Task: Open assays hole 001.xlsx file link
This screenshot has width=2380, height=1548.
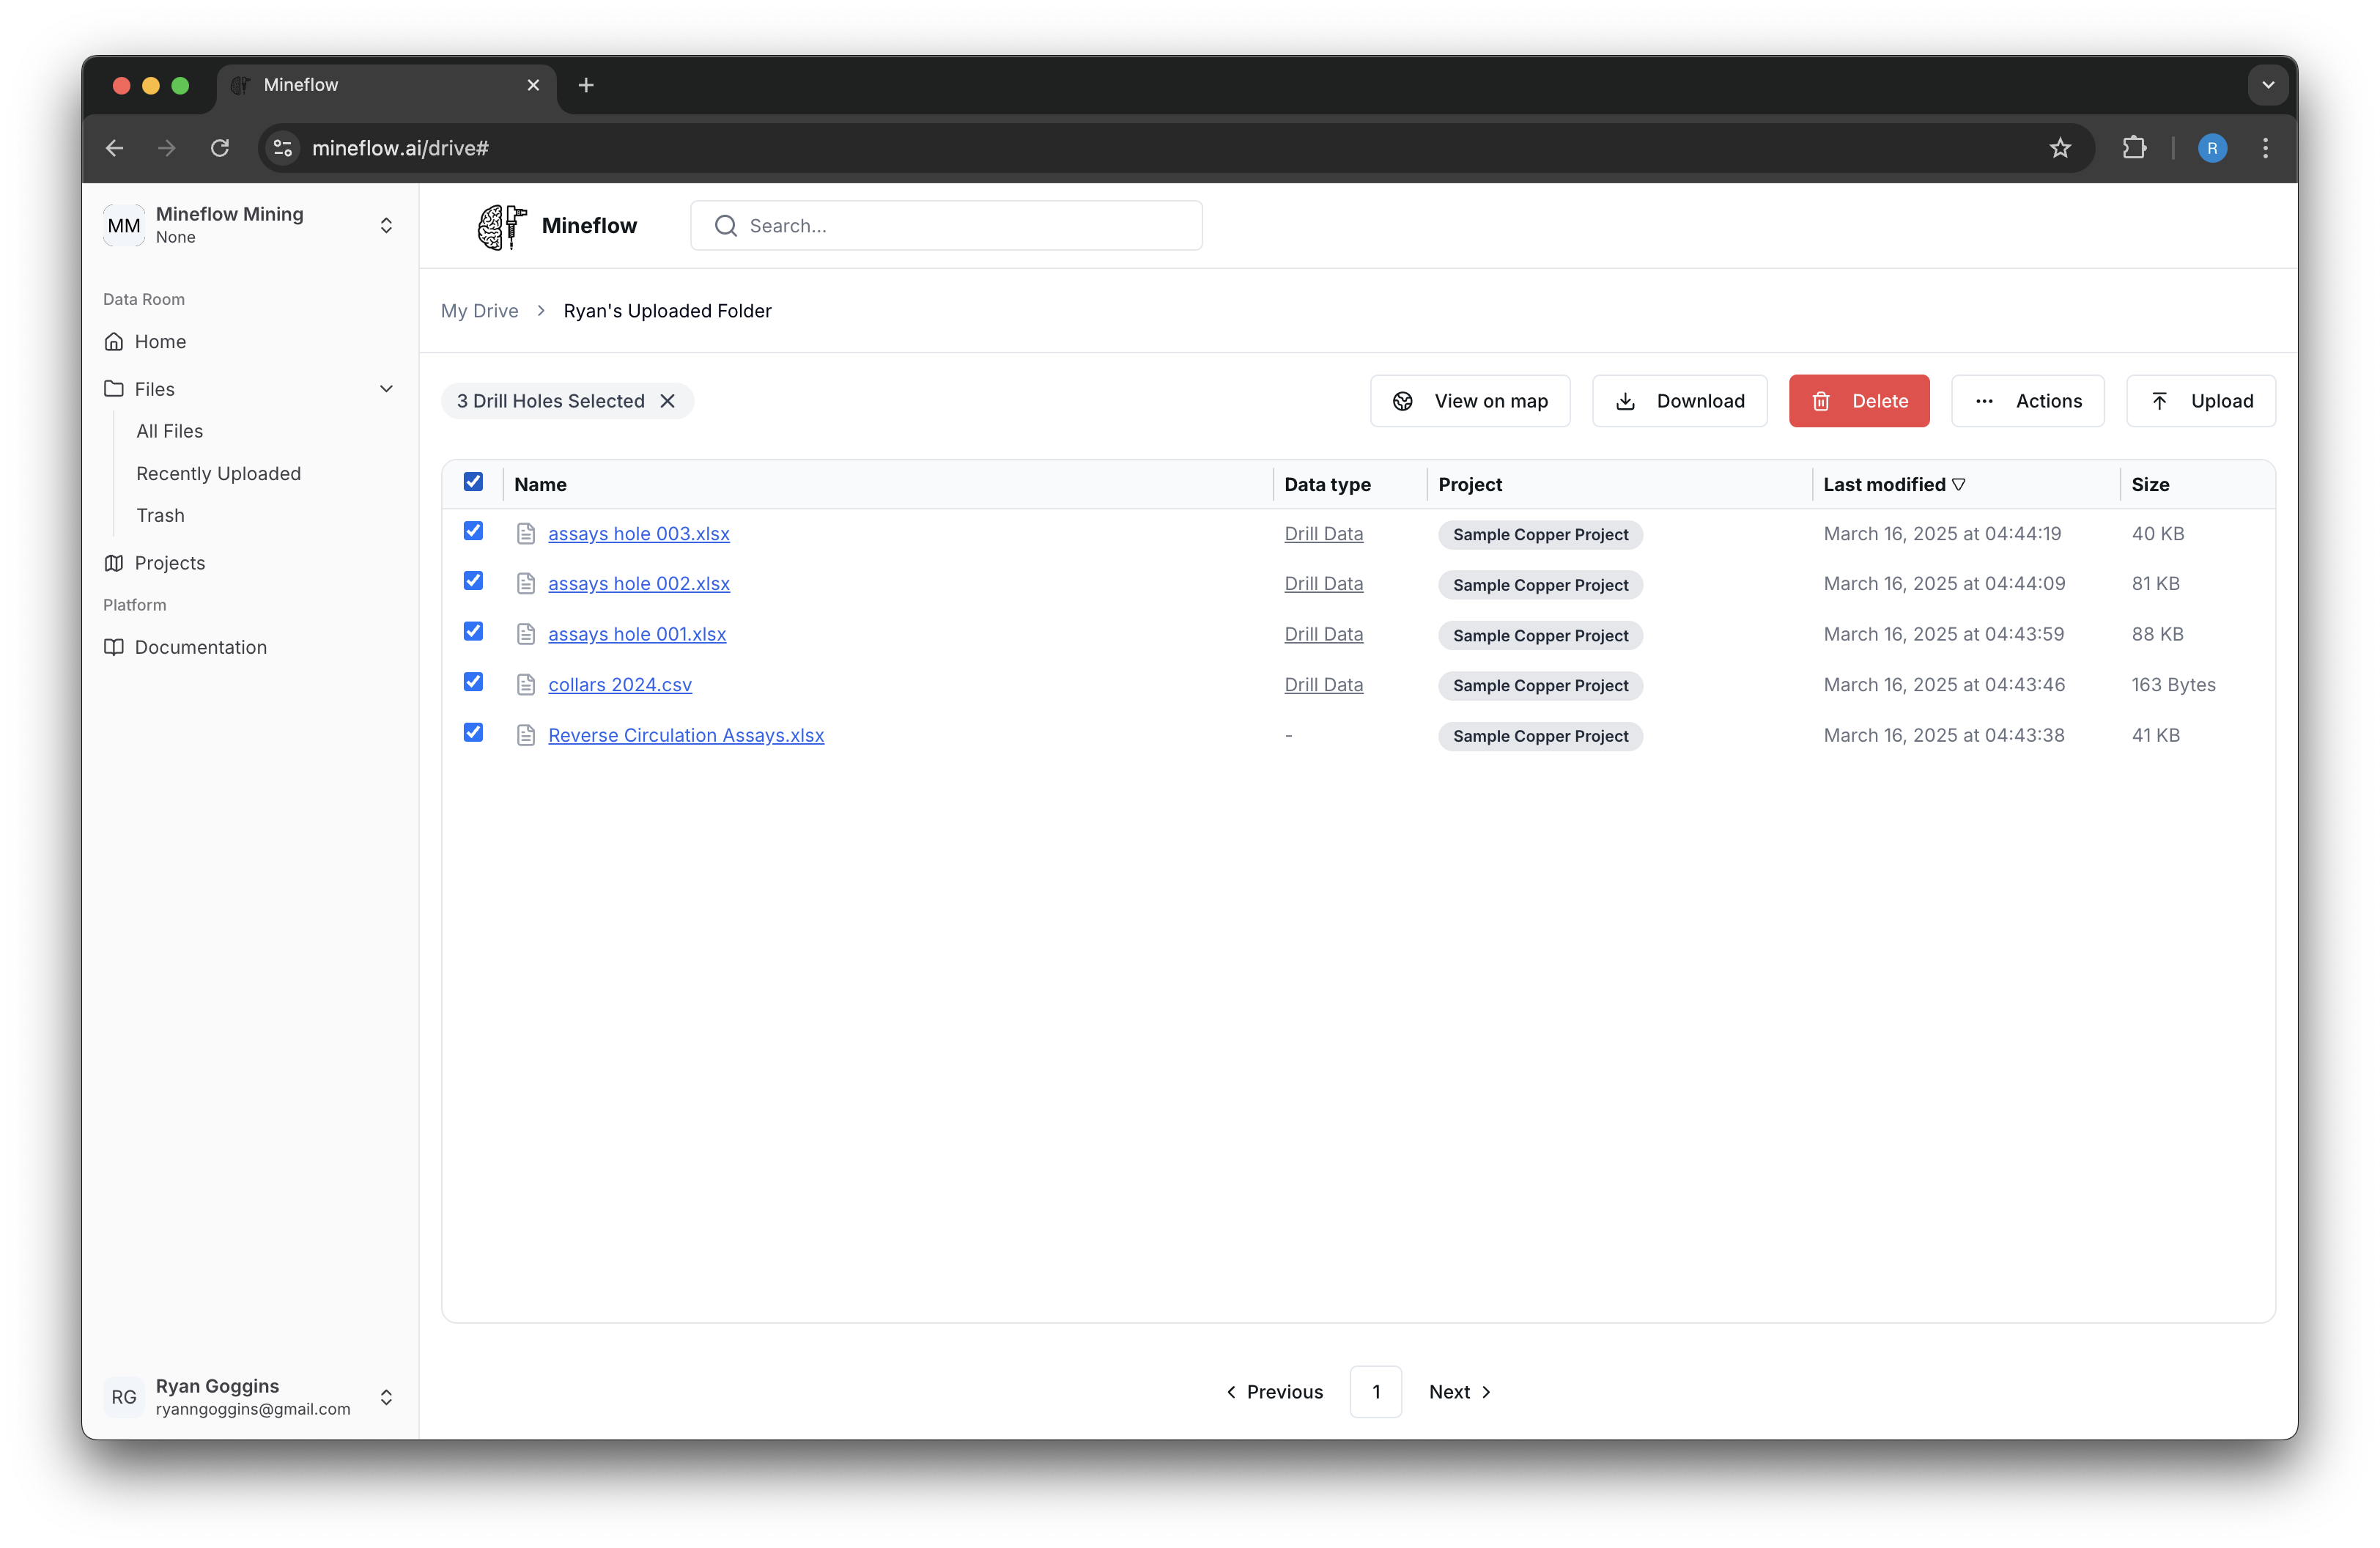Action: point(637,634)
